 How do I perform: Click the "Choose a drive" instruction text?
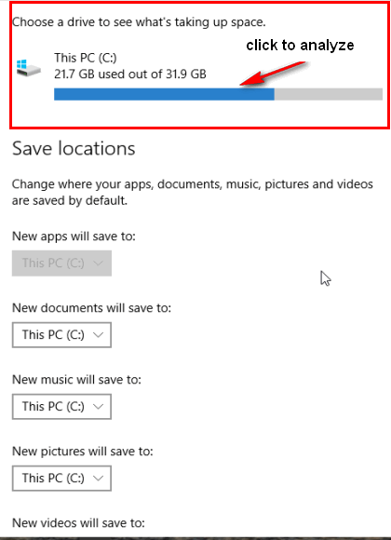click(139, 22)
